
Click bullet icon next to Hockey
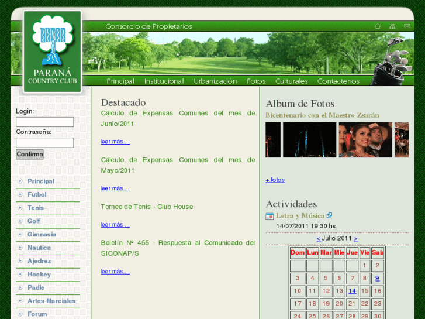tap(20, 274)
